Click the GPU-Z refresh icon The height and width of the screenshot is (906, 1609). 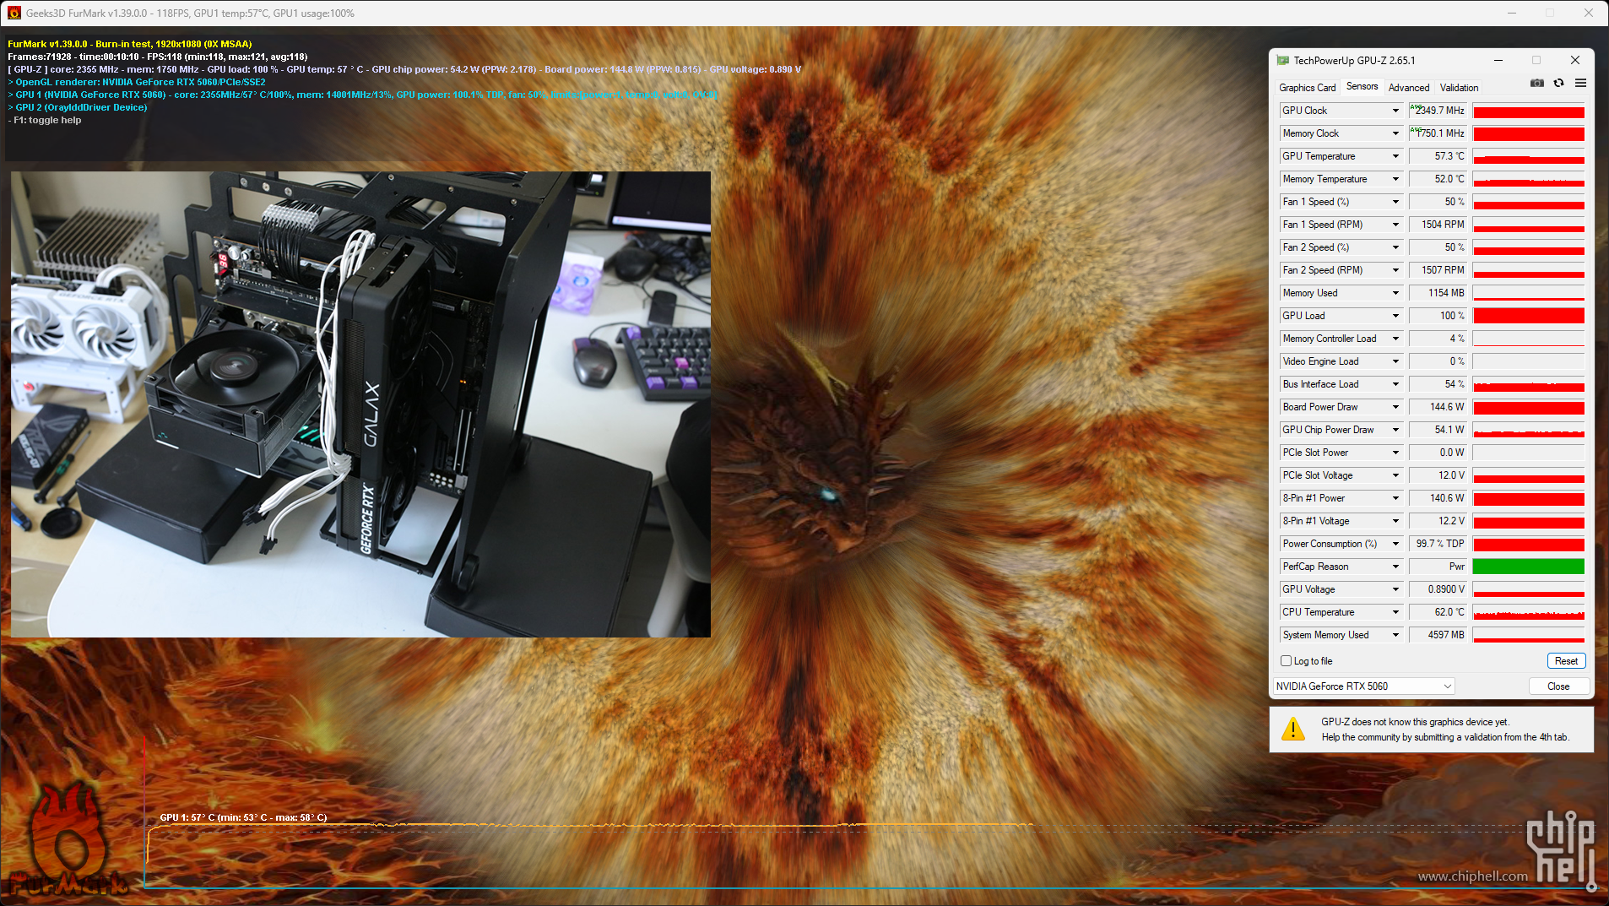[1559, 84]
